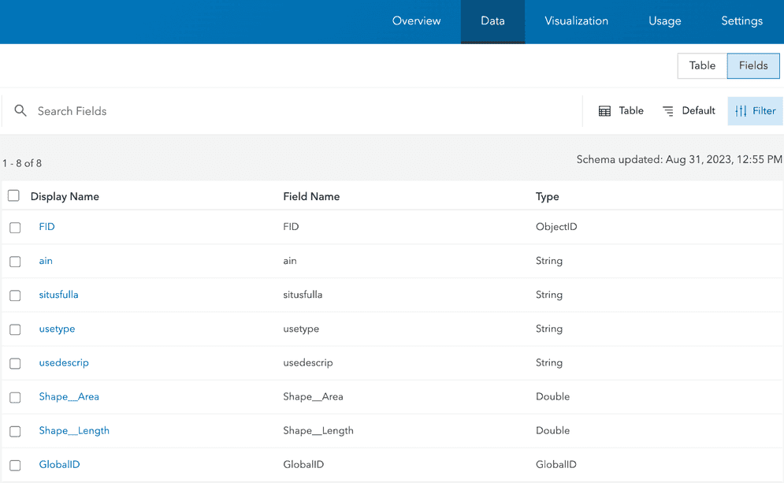Check the checkbox for the GlobalID field
The width and height of the screenshot is (784, 483).
(13, 464)
